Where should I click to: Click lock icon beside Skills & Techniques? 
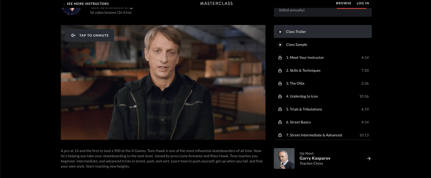pyautogui.click(x=280, y=70)
